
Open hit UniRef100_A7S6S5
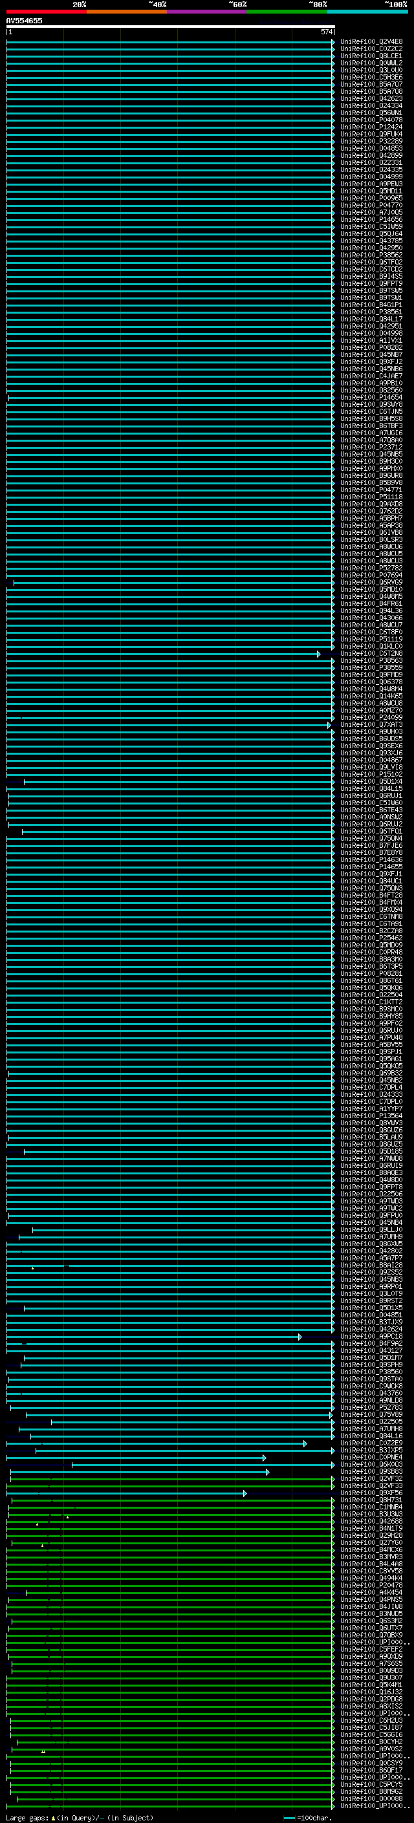[371, 1664]
